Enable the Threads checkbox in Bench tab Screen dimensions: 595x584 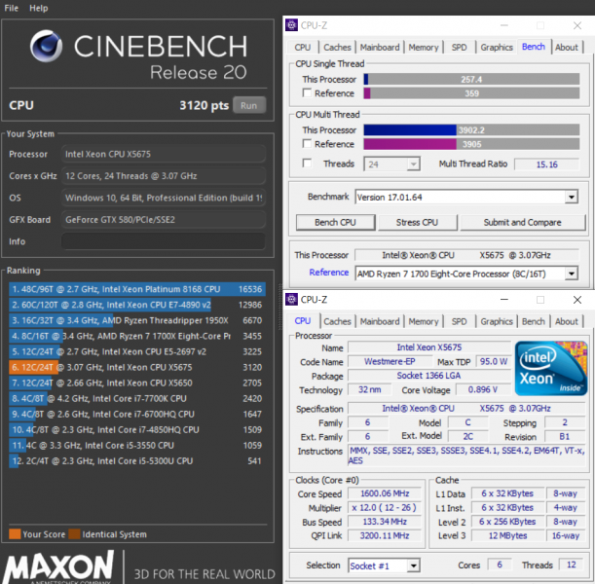coord(307,164)
